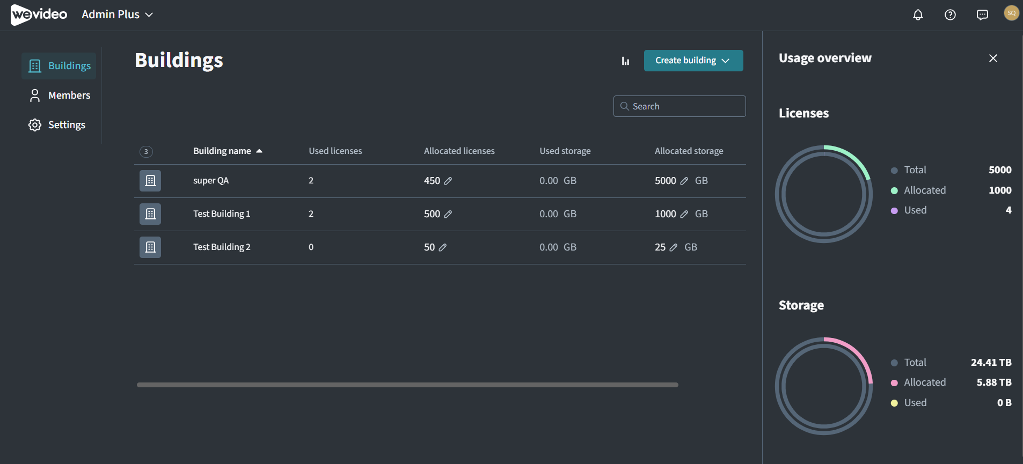Close the Usage overview panel
1023x464 pixels.
993,58
